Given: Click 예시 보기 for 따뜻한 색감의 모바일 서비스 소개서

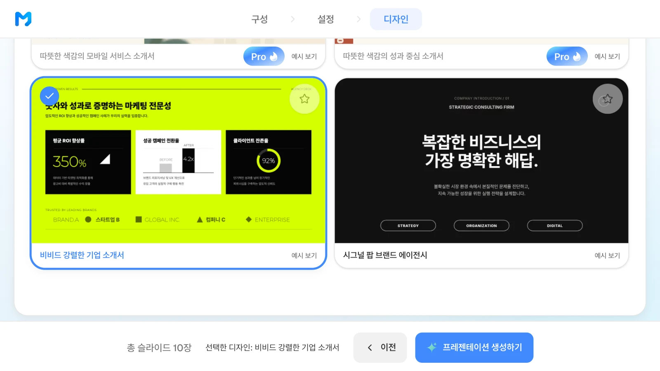Looking at the screenshot, I should [304, 56].
